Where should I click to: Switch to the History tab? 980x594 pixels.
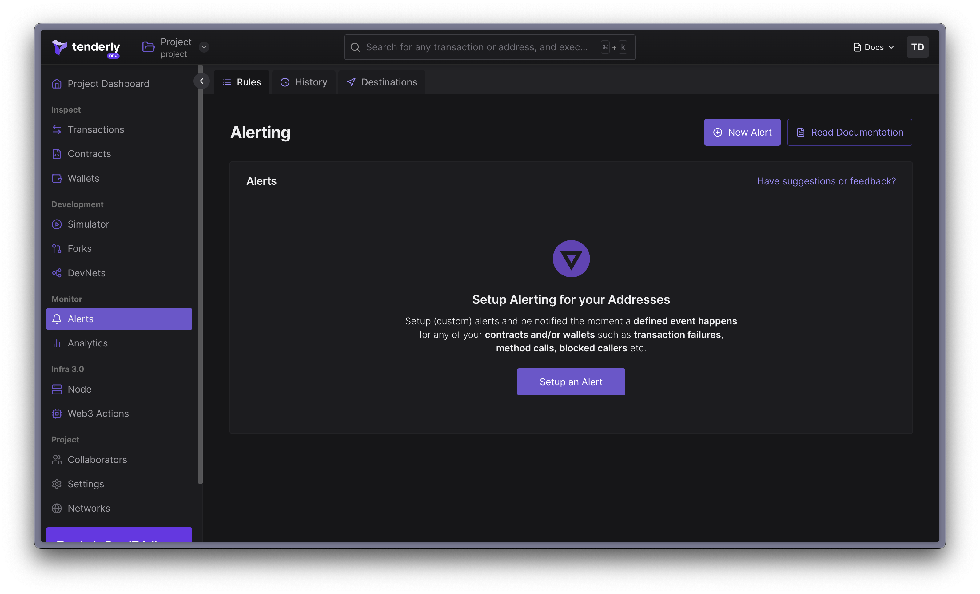click(311, 82)
